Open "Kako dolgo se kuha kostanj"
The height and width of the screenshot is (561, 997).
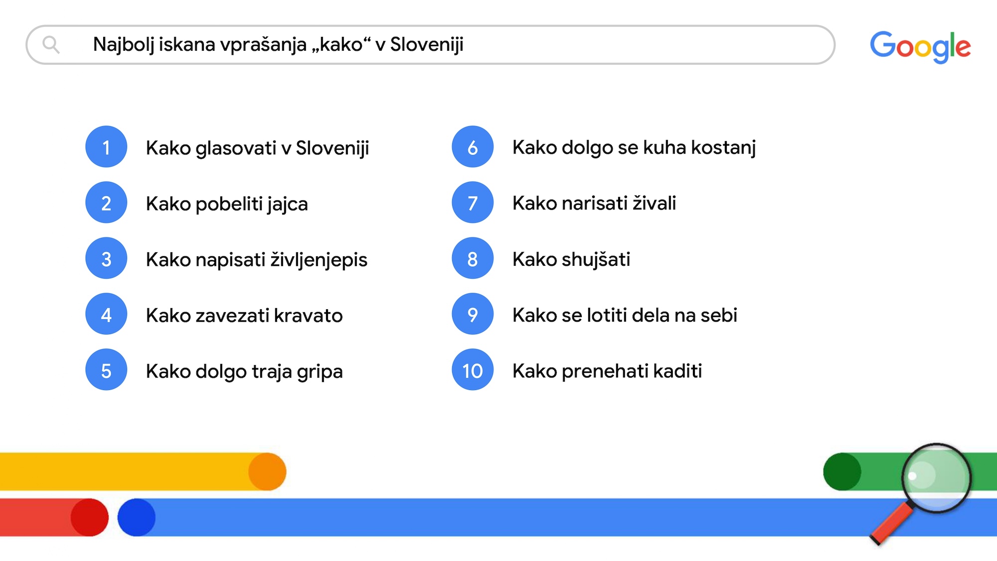[634, 148]
